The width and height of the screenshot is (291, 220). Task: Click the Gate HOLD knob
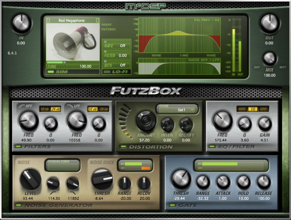(x=243, y=182)
